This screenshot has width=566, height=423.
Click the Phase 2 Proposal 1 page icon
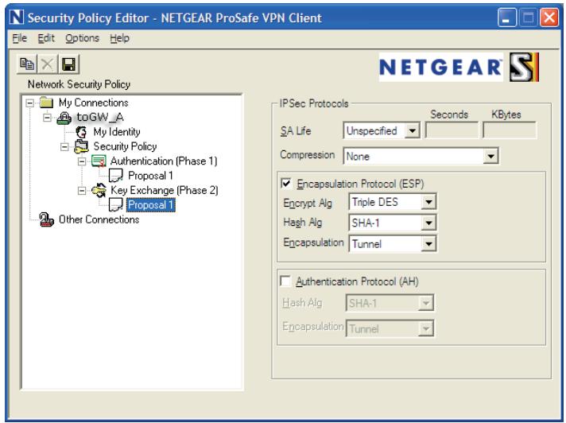(115, 205)
